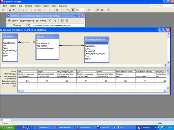Expand the Query Type dropdown arrow
This screenshot has width=174, height=130.
coord(60,10)
